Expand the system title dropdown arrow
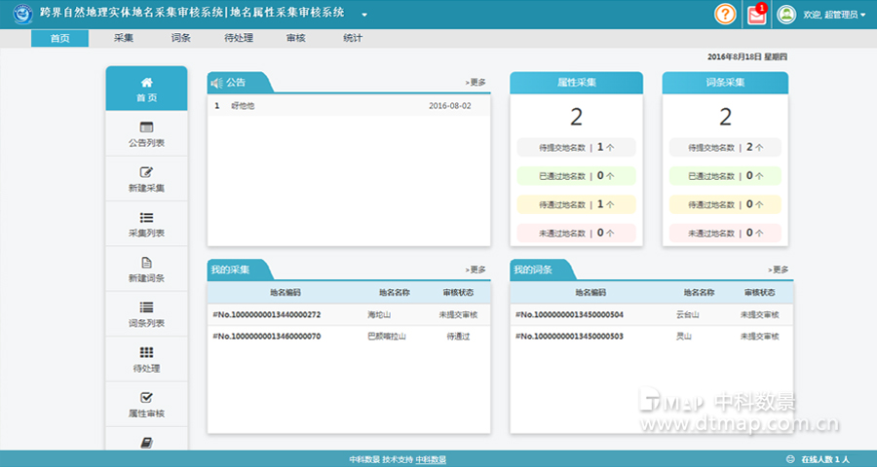 point(364,16)
